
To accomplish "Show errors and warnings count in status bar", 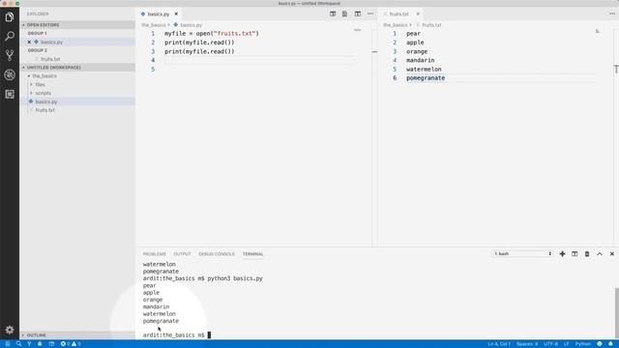I will 71,344.
